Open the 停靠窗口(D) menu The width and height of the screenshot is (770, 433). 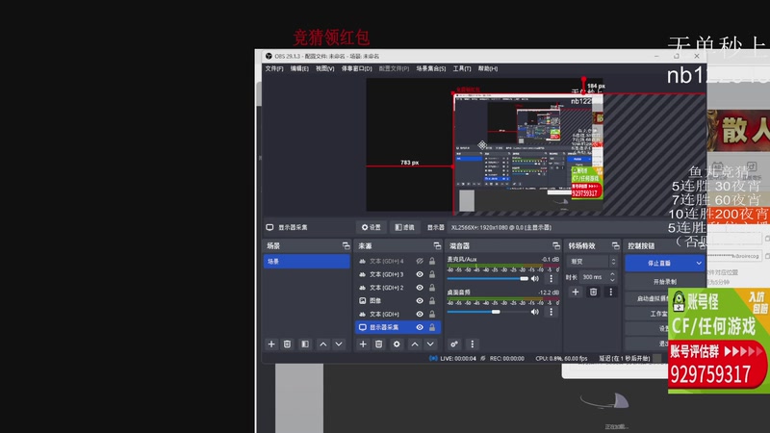[356, 68]
